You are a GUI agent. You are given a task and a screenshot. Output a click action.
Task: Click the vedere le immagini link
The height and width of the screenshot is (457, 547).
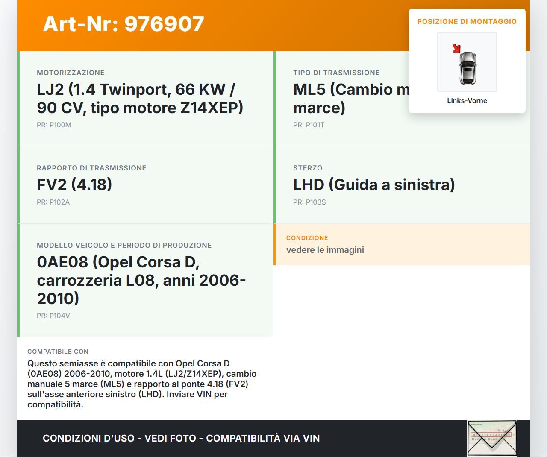click(325, 250)
